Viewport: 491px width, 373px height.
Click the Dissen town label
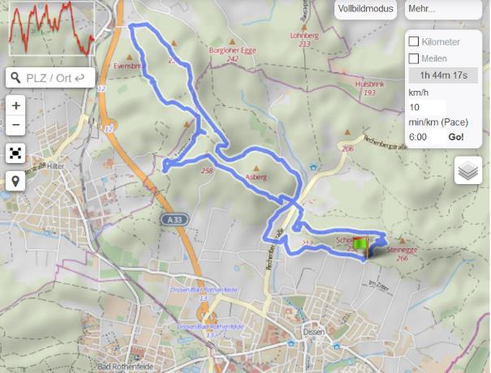click(x=314, y=332)
